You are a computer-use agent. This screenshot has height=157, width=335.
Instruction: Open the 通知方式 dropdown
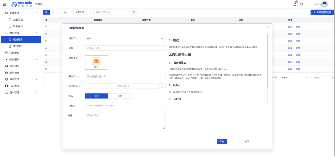point(125,39)
